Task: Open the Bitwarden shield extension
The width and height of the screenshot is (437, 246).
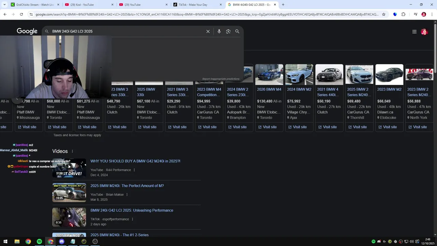Action: click(x=395, y=14)
